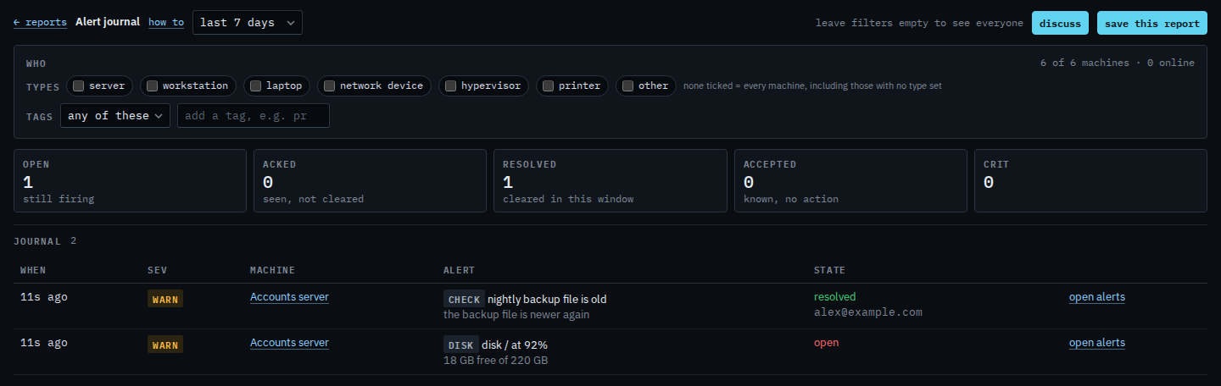This screenshot has height=386, width=1221.
Task: Tick the server type checkbox
Action: click(x=78, y=85)
